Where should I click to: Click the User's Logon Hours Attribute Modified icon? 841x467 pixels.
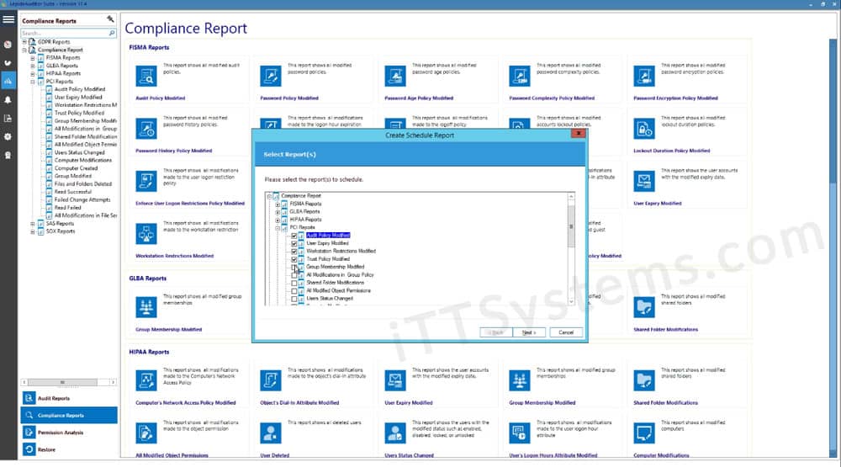[x=519, y=433]
